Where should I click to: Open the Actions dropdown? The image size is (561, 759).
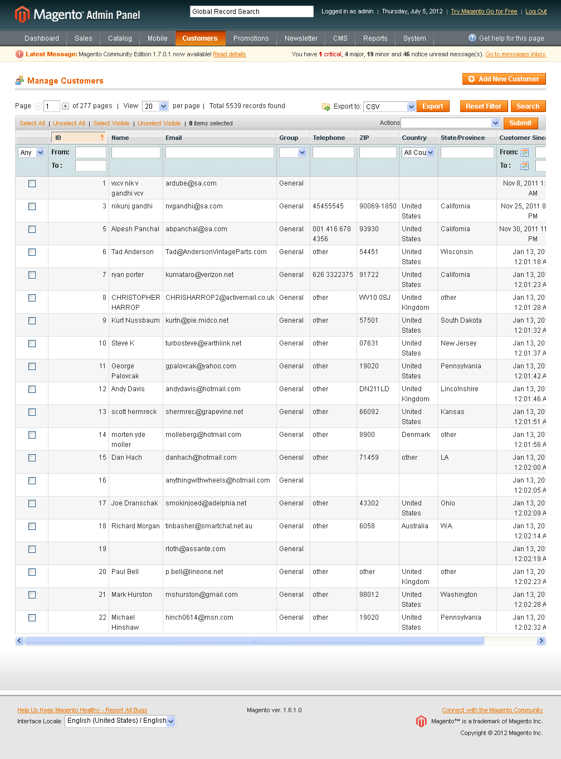click(450, 123)
